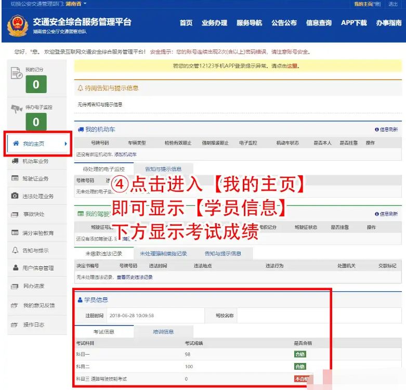Click the police emblem logo

click(x=17, y=26)
